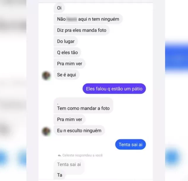Tap the 'Do lugar' message bubble

tap(66, 41)
